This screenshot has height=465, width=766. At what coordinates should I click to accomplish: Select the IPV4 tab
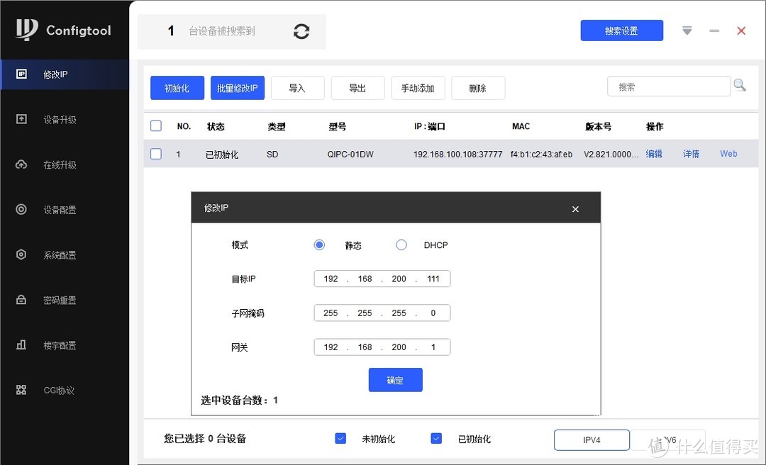(592, 439)
